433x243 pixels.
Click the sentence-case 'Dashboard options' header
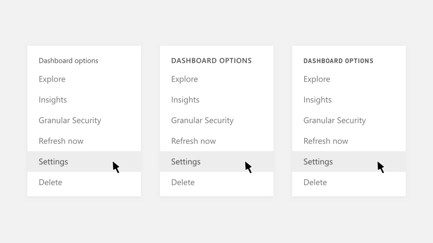pyautogui.click(x=69, y=60)
